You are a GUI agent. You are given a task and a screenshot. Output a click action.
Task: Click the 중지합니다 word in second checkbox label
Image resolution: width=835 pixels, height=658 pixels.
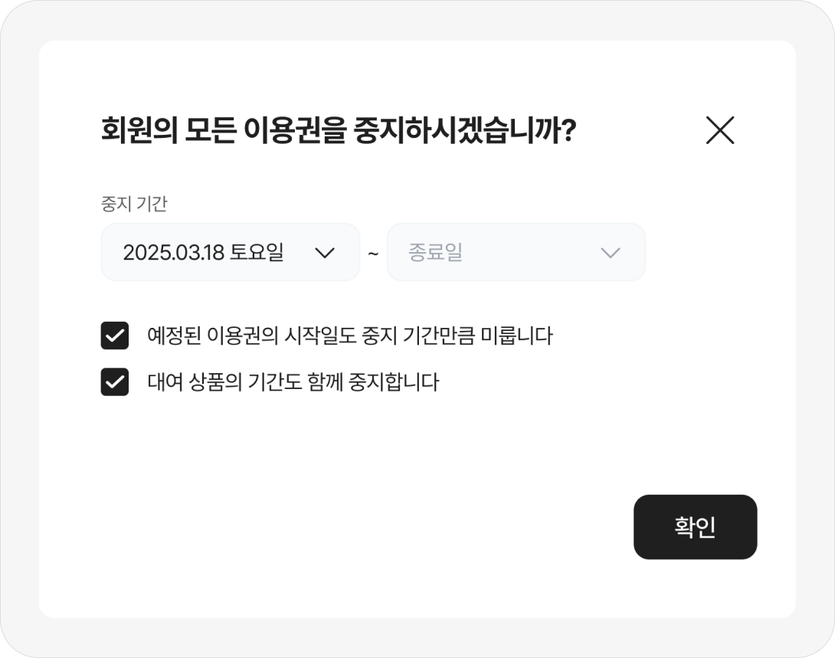coord(401,381)
